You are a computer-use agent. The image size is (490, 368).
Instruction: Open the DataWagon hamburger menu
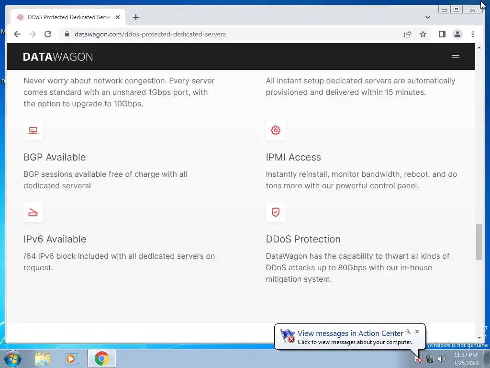point(456,56)
